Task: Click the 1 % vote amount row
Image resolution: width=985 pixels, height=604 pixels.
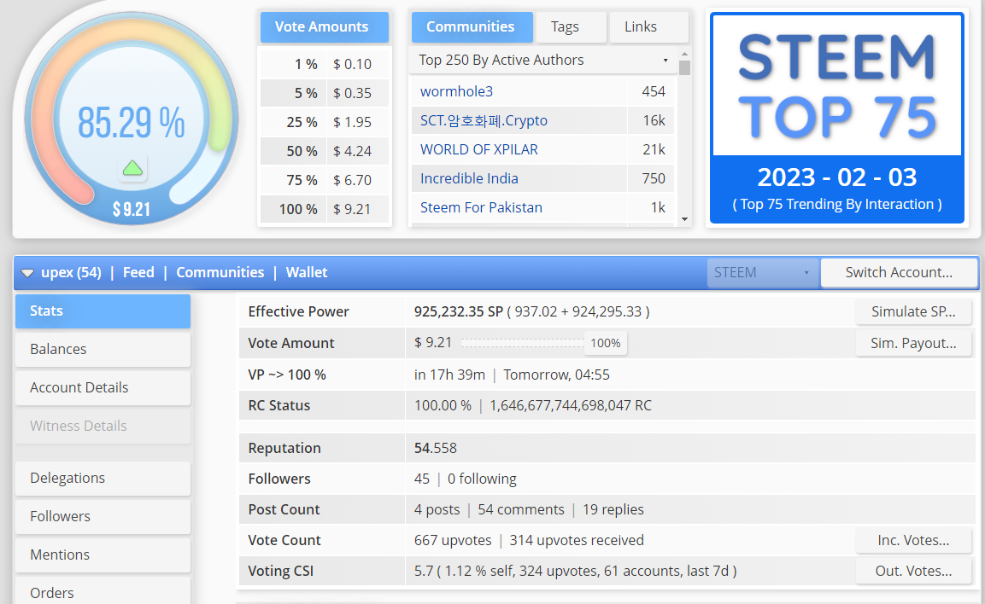Action: (324, 64)
